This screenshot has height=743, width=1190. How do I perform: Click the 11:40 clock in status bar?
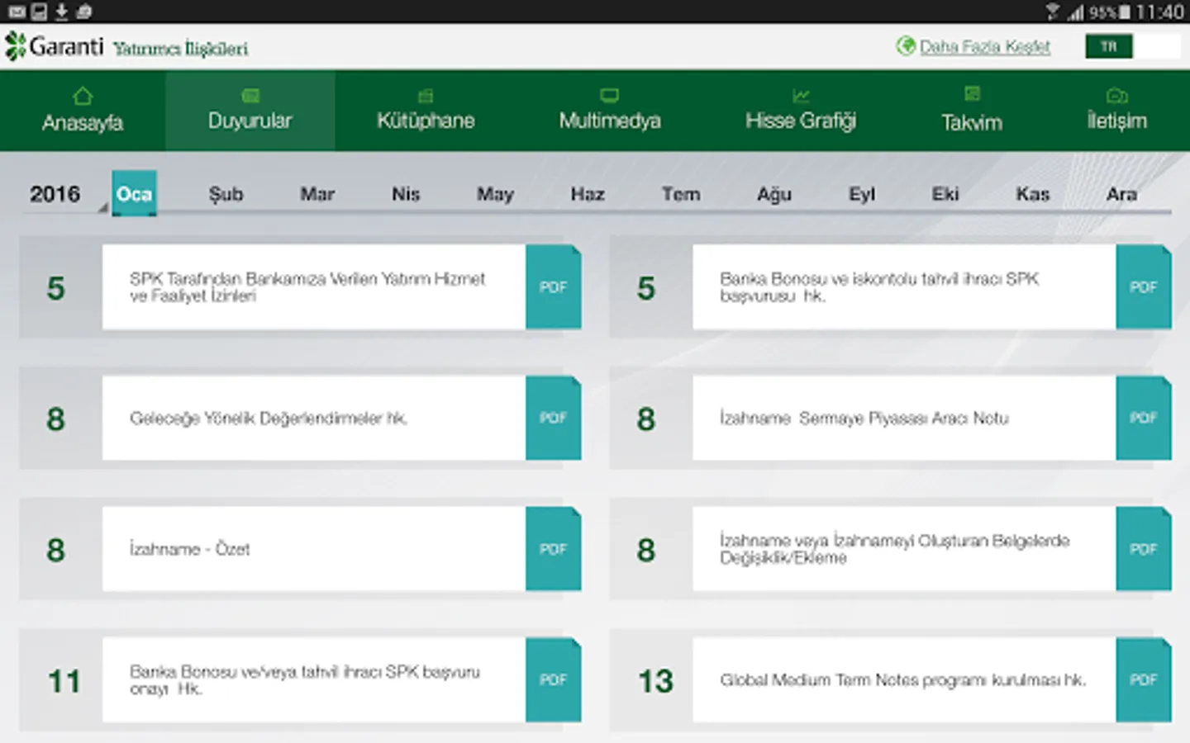click(x=1159, y=12)
